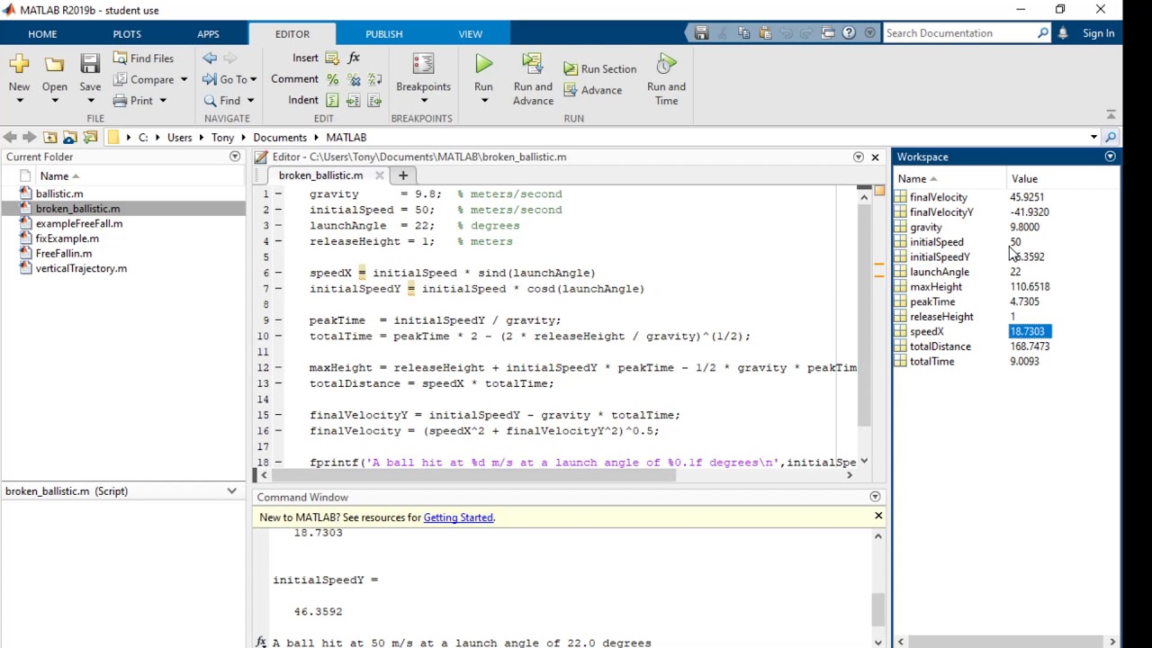Screen dimensions: 1152x648
Task: Click the Save floppy disk icon
Action: 89,63
